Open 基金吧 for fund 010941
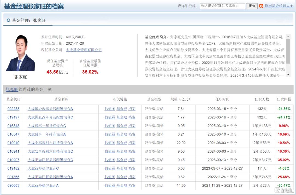296x195 pixels. (122, 152)
